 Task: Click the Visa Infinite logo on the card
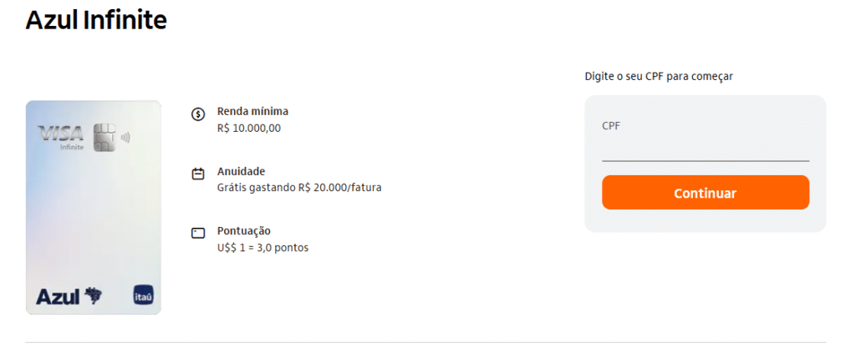point(61,136)
